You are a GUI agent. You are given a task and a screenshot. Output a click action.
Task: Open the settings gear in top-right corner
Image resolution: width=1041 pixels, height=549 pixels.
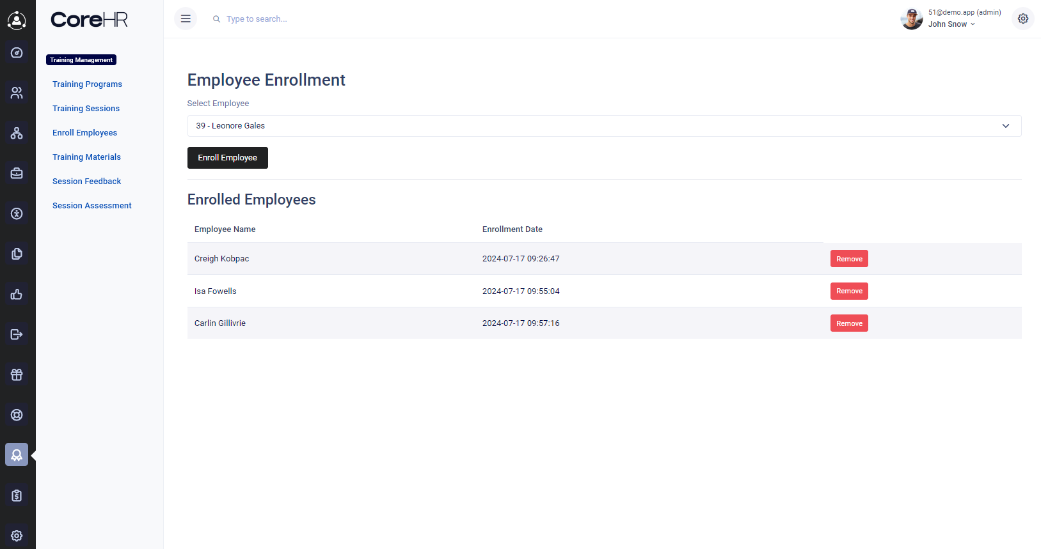(1022, 19)
